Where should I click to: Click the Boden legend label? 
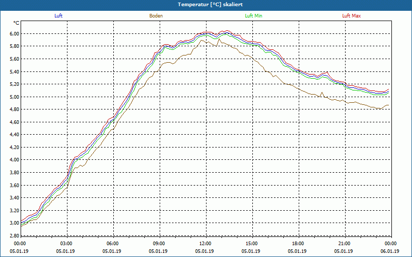tap(156, 16)
